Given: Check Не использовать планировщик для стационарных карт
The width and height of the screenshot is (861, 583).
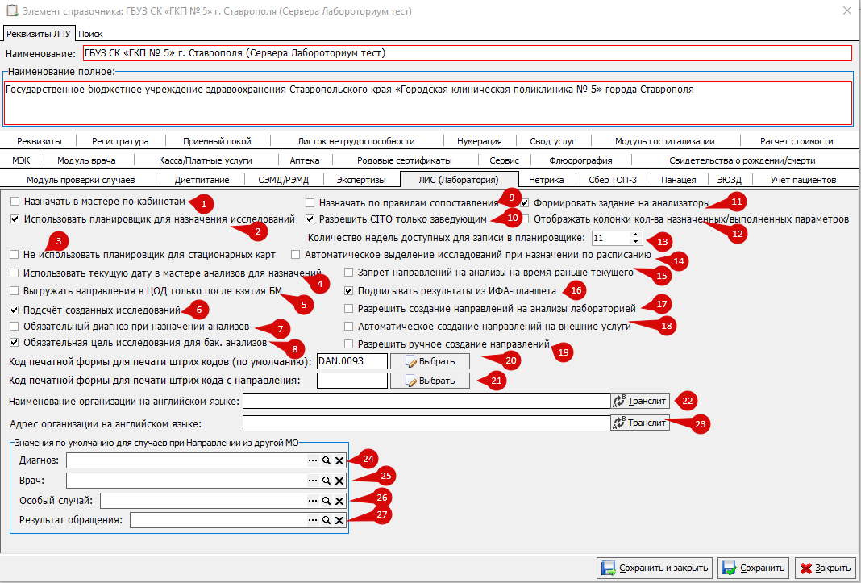Looking at the screenshot, I should [15, 255].
